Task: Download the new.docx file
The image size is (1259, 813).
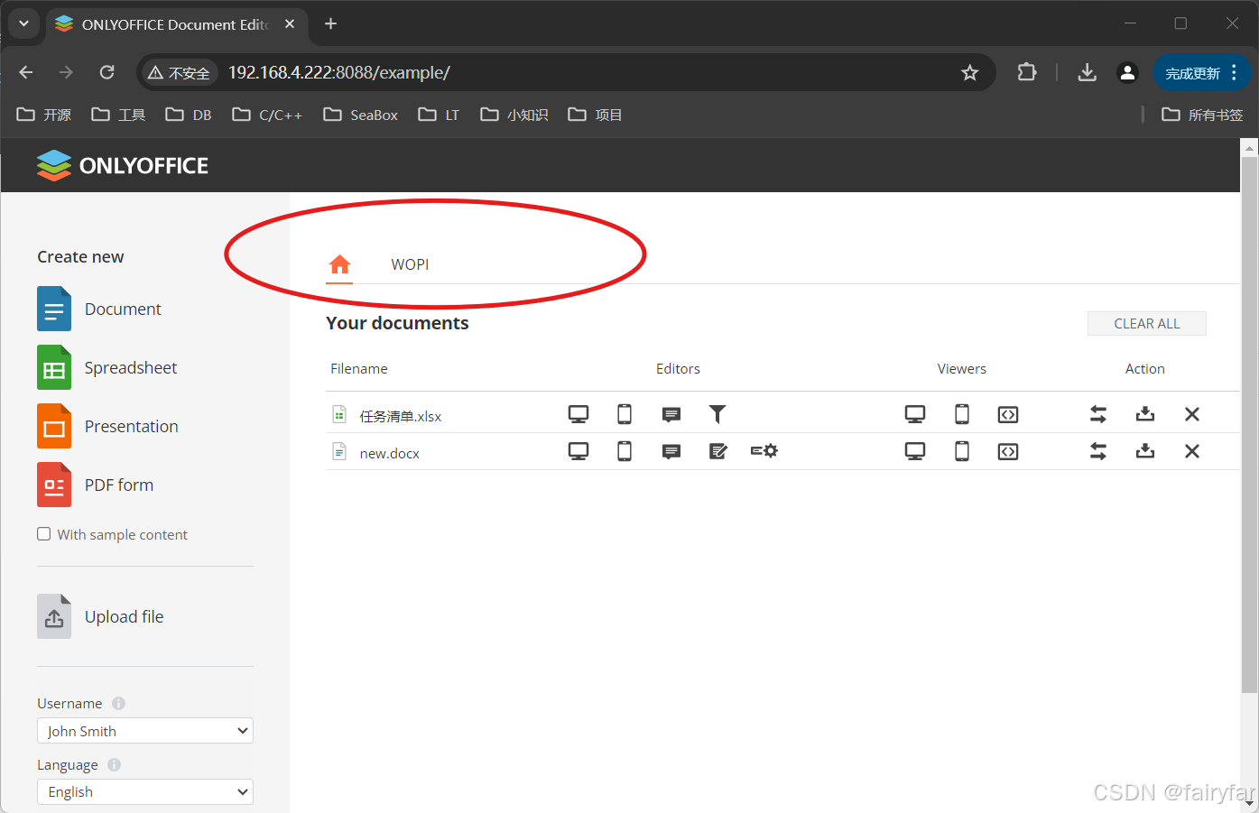Action: coord(1145,451)
